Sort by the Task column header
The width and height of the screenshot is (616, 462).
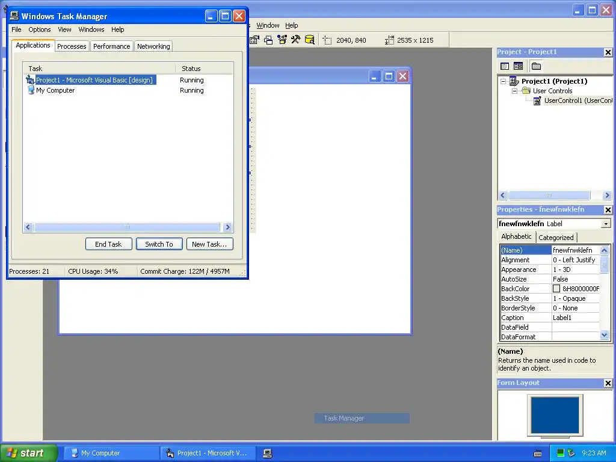99,69
